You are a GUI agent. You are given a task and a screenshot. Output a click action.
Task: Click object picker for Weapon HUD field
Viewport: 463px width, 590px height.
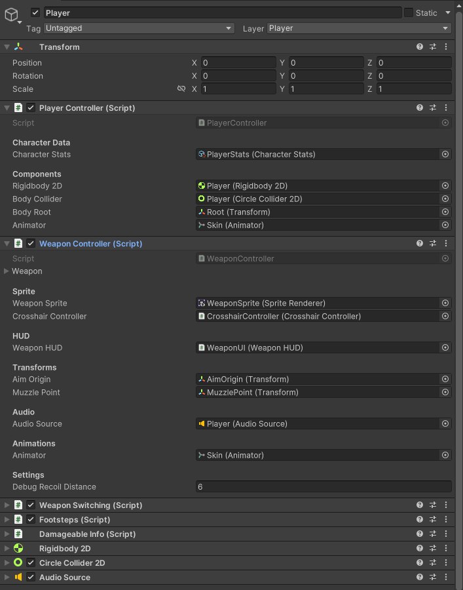tap(445, 347)
